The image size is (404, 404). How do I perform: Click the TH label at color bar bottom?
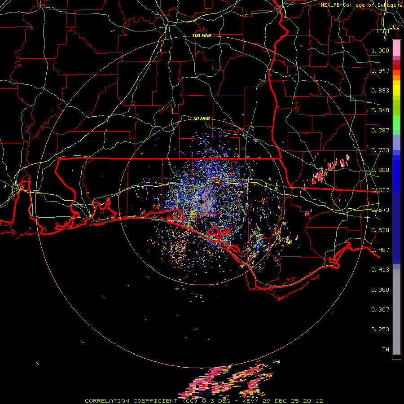(386, 350)
